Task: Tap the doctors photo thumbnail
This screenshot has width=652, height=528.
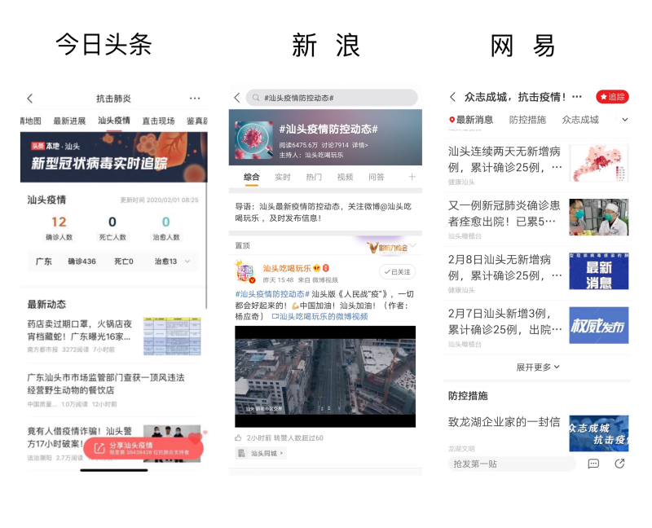Action: pos(599,217)
